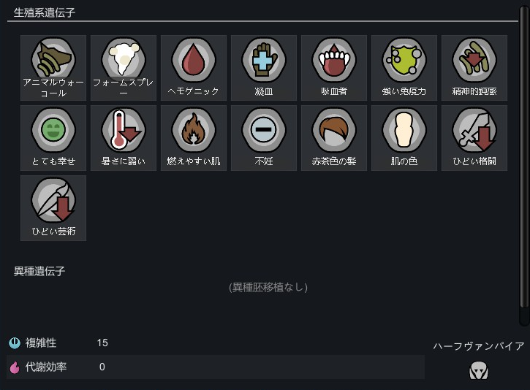
Task: Select the アニマルウォーコール gene icon
Action: (53, 68)
